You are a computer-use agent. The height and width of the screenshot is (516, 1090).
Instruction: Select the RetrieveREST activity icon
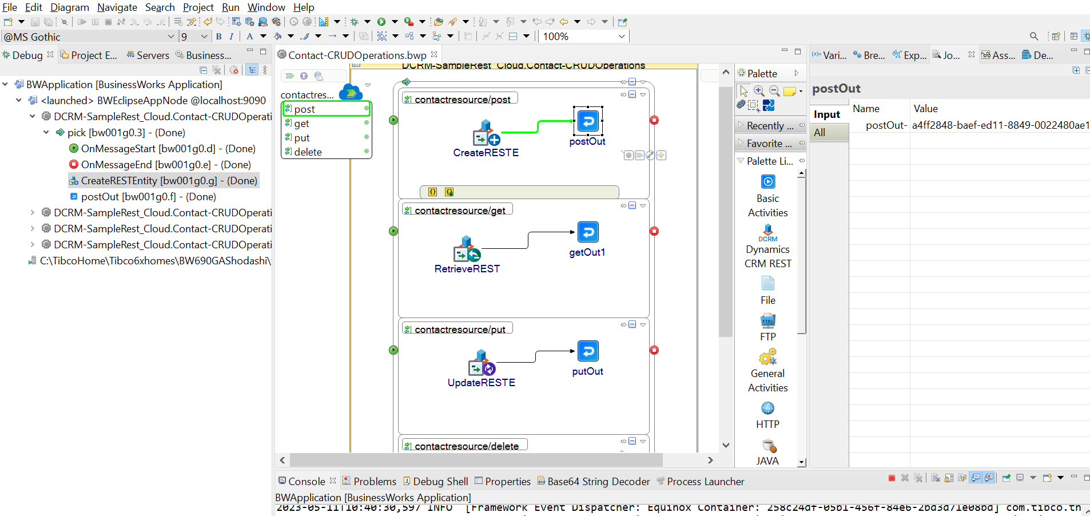pyautogui.click(x=467, y=249)
